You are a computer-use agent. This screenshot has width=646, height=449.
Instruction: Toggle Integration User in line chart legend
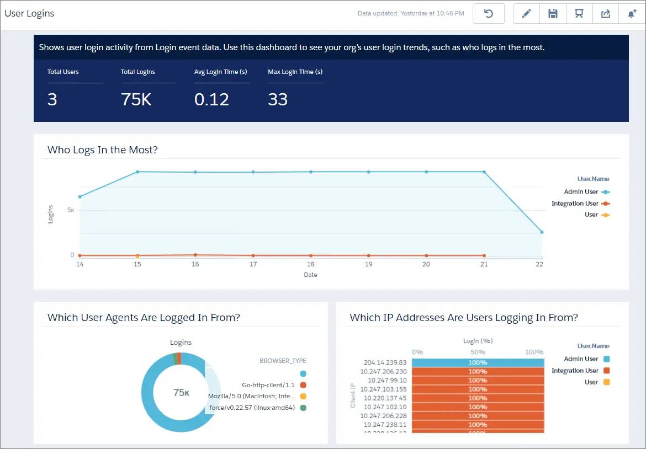(580, 204)
